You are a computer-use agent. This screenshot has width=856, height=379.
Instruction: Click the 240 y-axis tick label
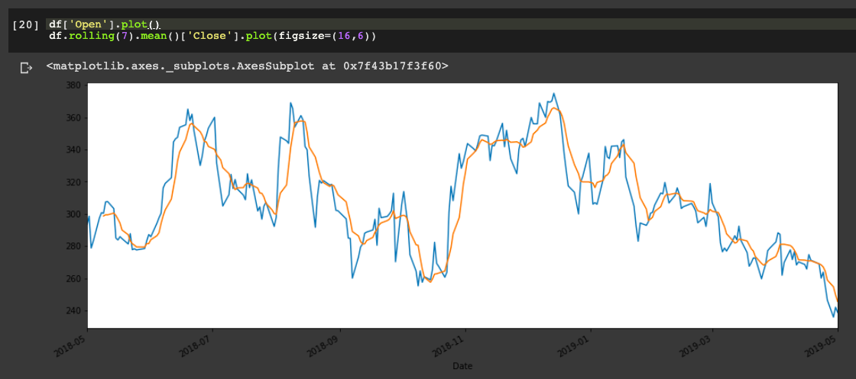point(73,311)
